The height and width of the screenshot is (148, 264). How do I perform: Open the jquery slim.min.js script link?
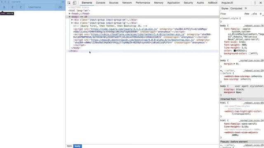click(x=124, y=29)
